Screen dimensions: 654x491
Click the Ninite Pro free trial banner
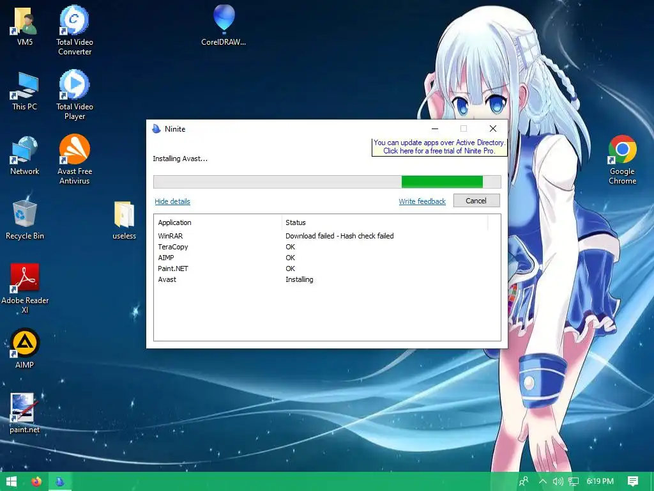click(x=439, y=146)
